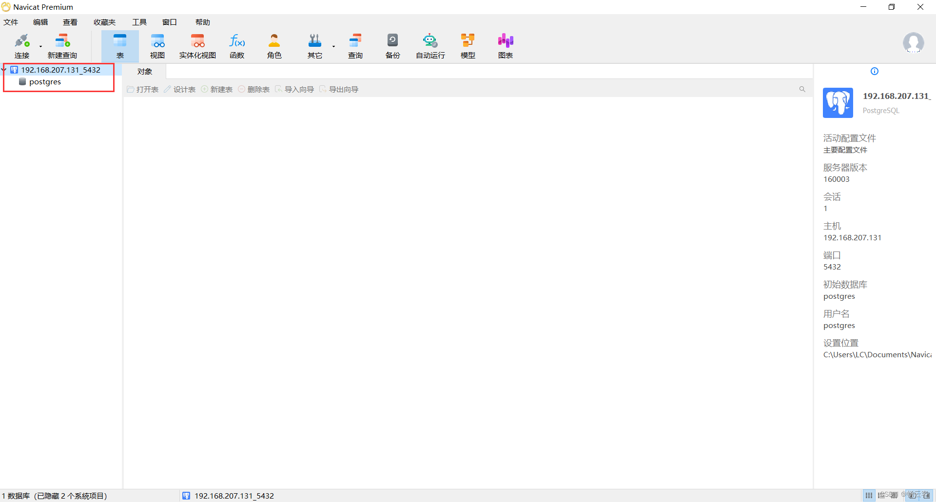Open the Model (模型) toolbar icon

point(468,46)
